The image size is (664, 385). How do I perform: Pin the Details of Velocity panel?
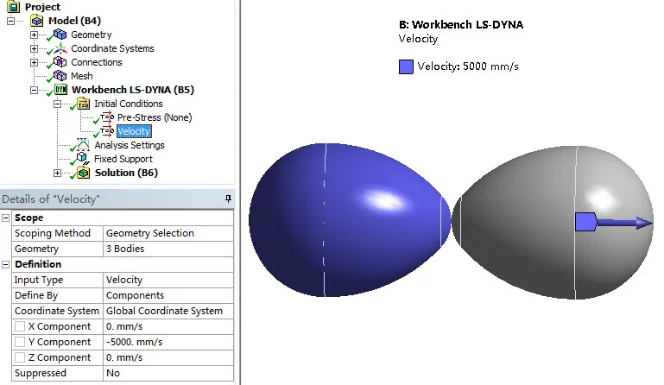pyautogui.click(x=228, y=199)
